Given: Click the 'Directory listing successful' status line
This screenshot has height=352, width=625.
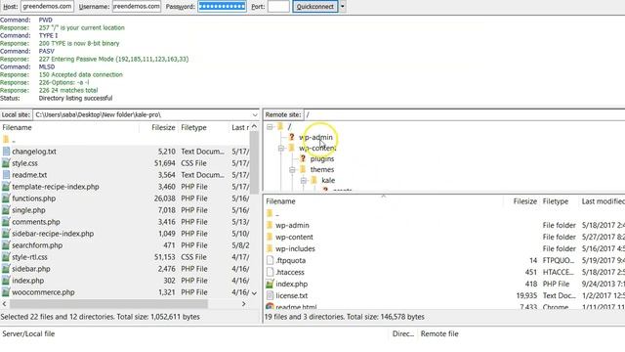Looking at the screenshot, I should (75, 98).
